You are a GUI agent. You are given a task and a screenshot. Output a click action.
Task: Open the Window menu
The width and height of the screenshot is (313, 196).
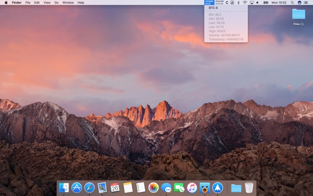[68, 2]
